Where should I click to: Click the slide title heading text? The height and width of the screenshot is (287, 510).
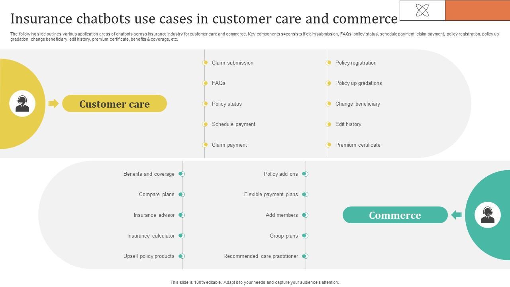click(x=204, y=19)
